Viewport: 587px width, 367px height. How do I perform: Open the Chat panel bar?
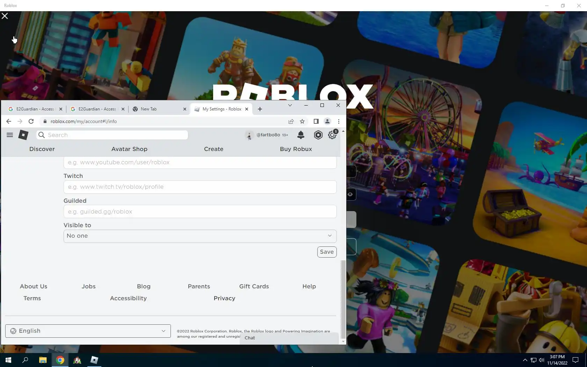click(289, 338)
